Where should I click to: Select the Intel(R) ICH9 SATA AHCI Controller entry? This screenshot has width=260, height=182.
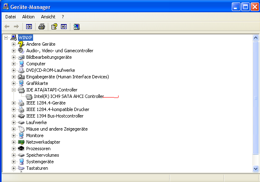click(69, 96)
